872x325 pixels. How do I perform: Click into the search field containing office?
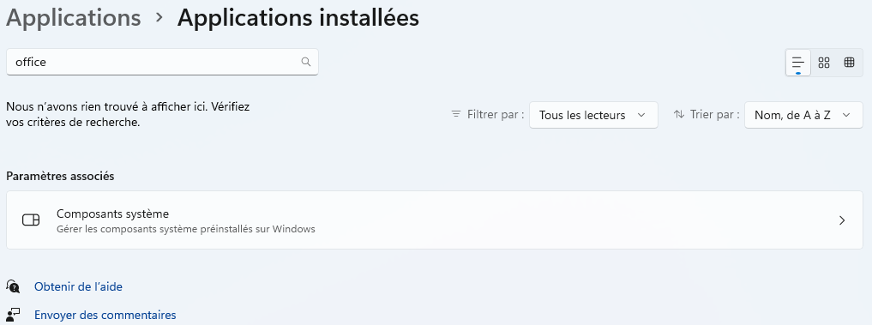tap(162, 62)
